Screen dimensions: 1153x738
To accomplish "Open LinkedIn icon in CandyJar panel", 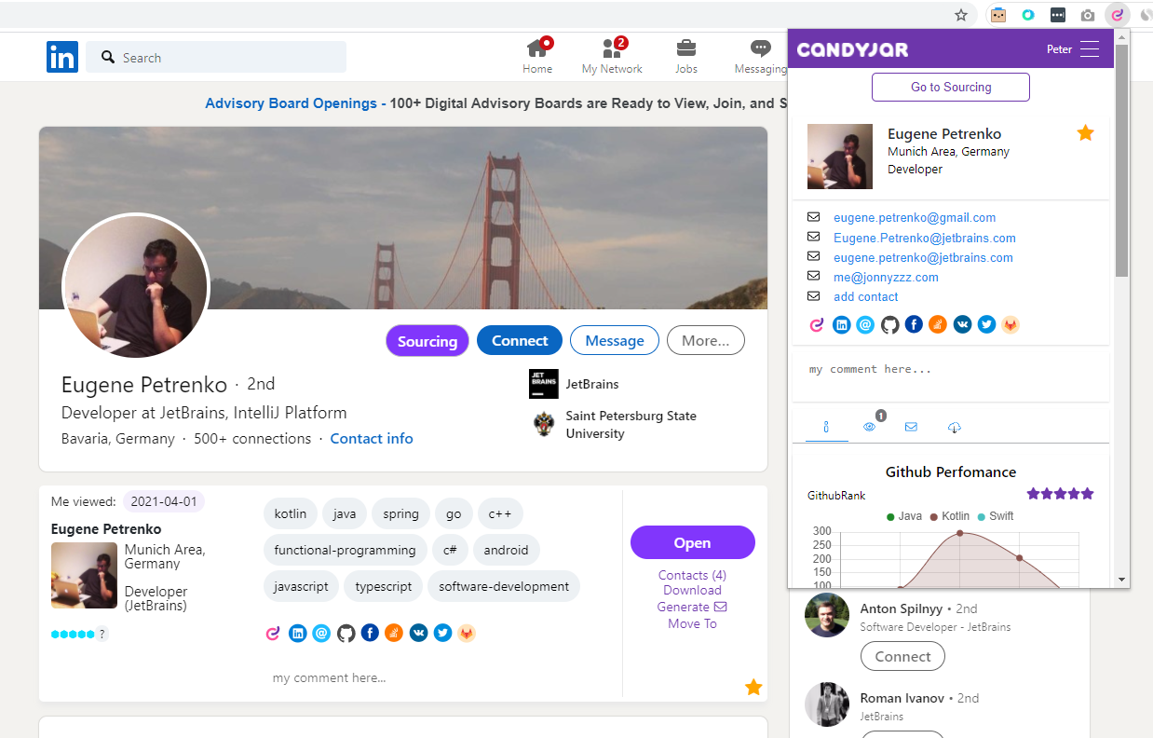I will click(x=842, y=324).
